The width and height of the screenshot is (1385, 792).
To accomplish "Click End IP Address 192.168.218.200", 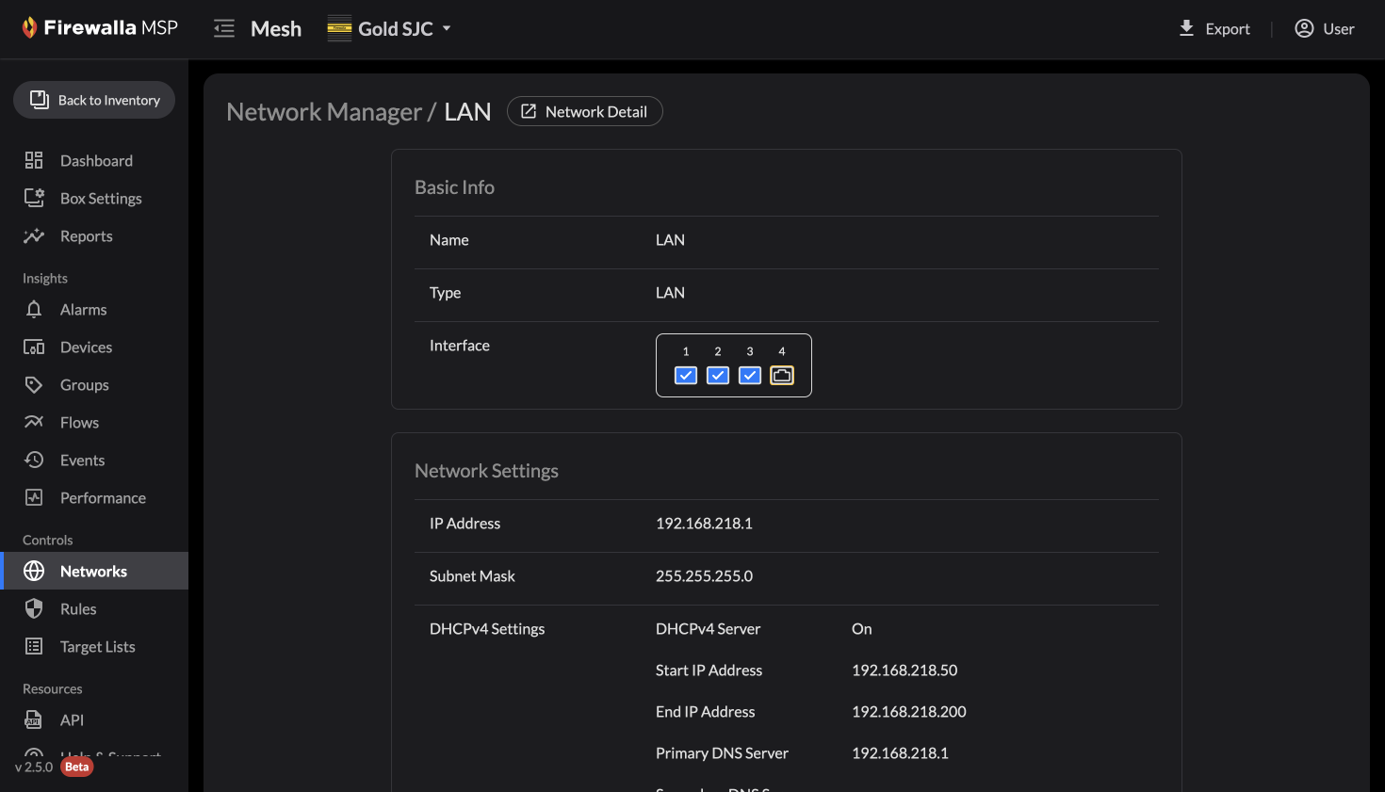I will click(x=909, y=712).
